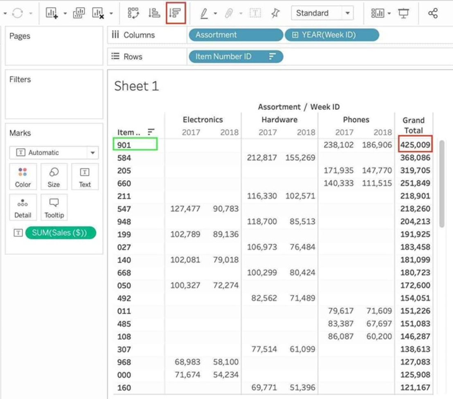Select the SUM(Sales ($)) pill

pos(61,233)
